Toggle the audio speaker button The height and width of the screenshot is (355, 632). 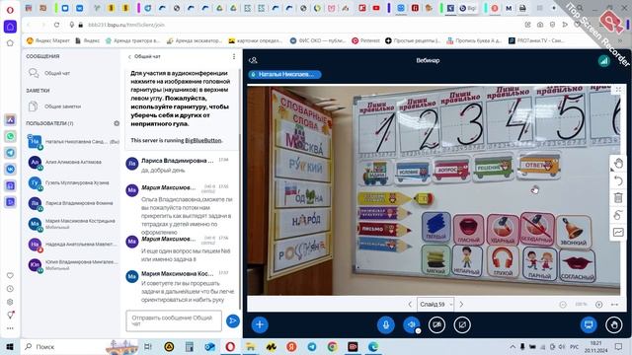pyautogui.click(x=412, y=324)
